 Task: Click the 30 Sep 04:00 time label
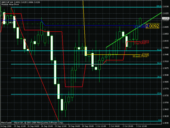[74, 126]
